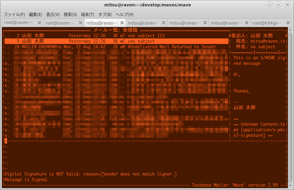Open the 端末(T) menu
This screenshot has width=294, height=190.
[x=87, y=14]
